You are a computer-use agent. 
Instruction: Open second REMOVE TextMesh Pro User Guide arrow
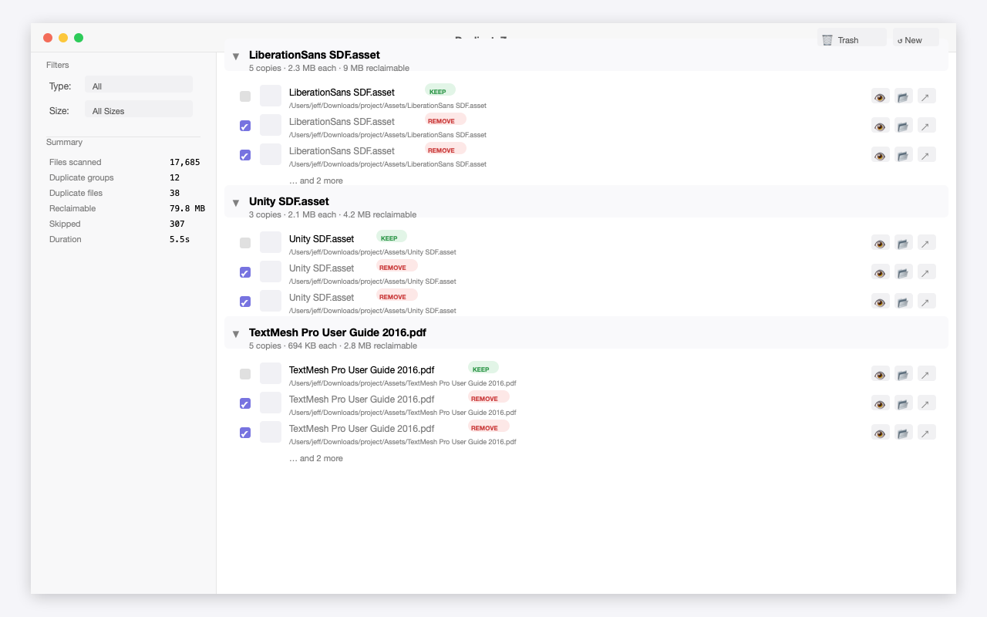(x=927, y=433)
